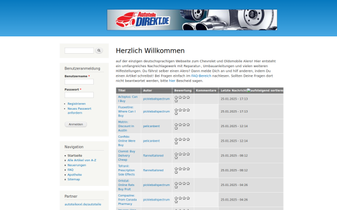This screenshot has width=337, height=210.
Task: Click first rating star in Fluoxetine row
Action: [176, 110]
